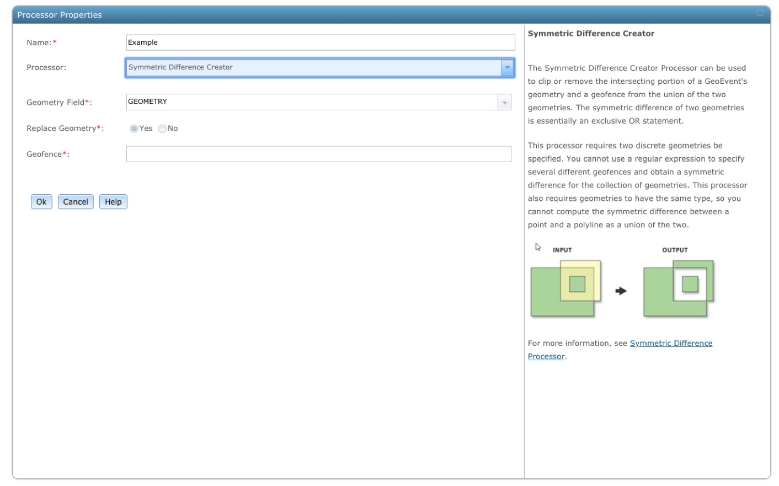Image resolution: width=779 pixels, height=486 pixels.
Task: Click the empty Geofence input field
Action: pos(319,153)
